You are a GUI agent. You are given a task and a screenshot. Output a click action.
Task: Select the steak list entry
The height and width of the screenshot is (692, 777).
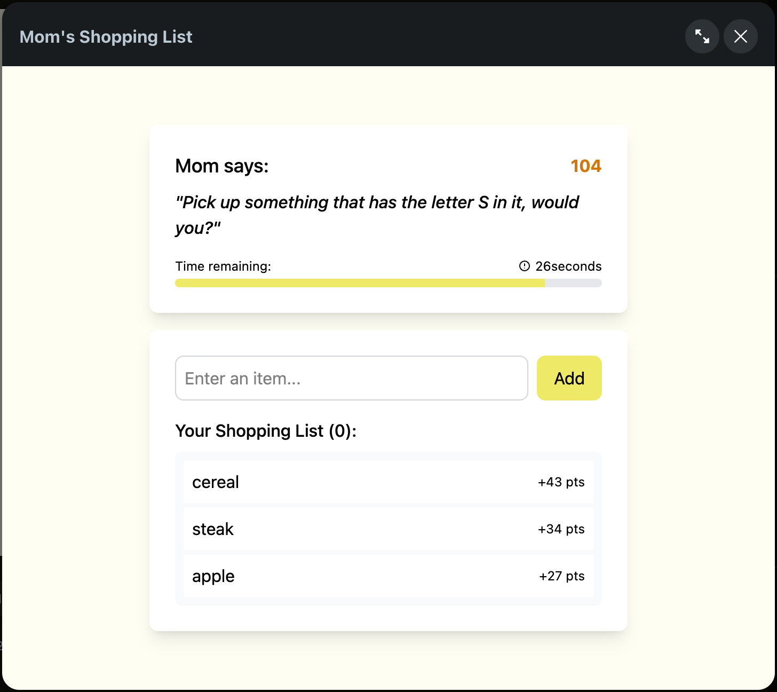(x=213, y=529)
